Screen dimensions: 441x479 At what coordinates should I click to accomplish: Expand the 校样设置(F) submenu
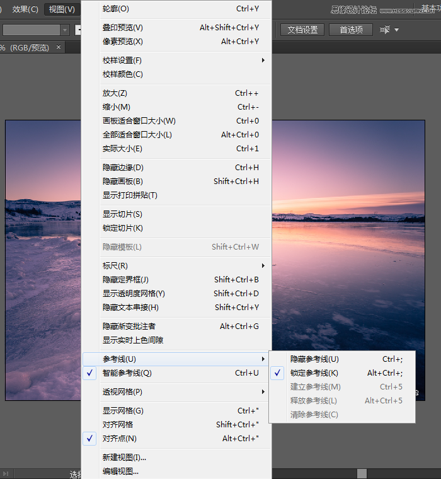tap(177, 61)
